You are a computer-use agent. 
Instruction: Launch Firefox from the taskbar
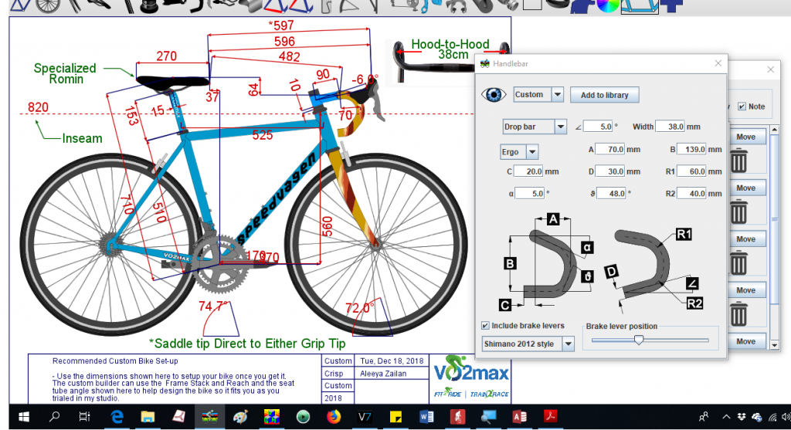point(334,417)
